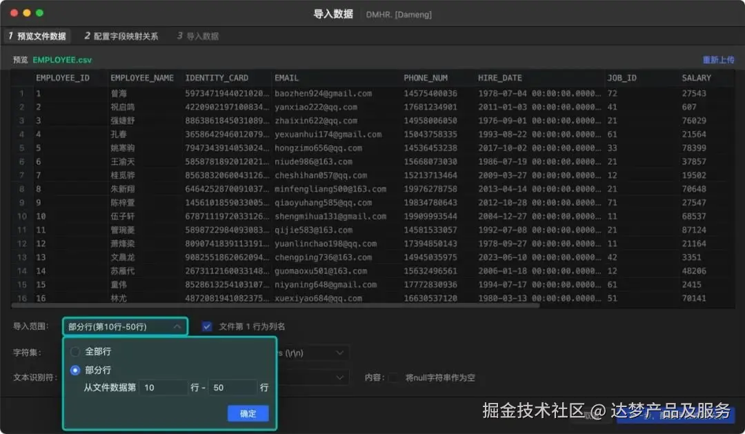Viewport: 745px width, 434px height.
Task: Select email cell baozhen924@gmail.com
Action: coord(323,94)
